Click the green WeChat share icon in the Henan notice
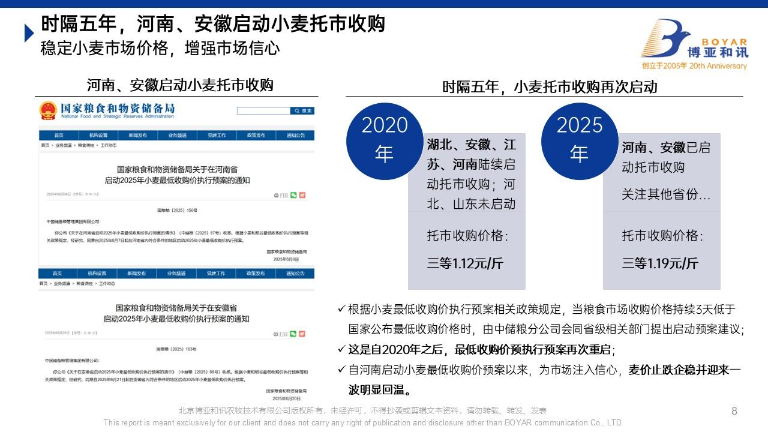Screen dimensions: 768x432 [x=293, y=195]
